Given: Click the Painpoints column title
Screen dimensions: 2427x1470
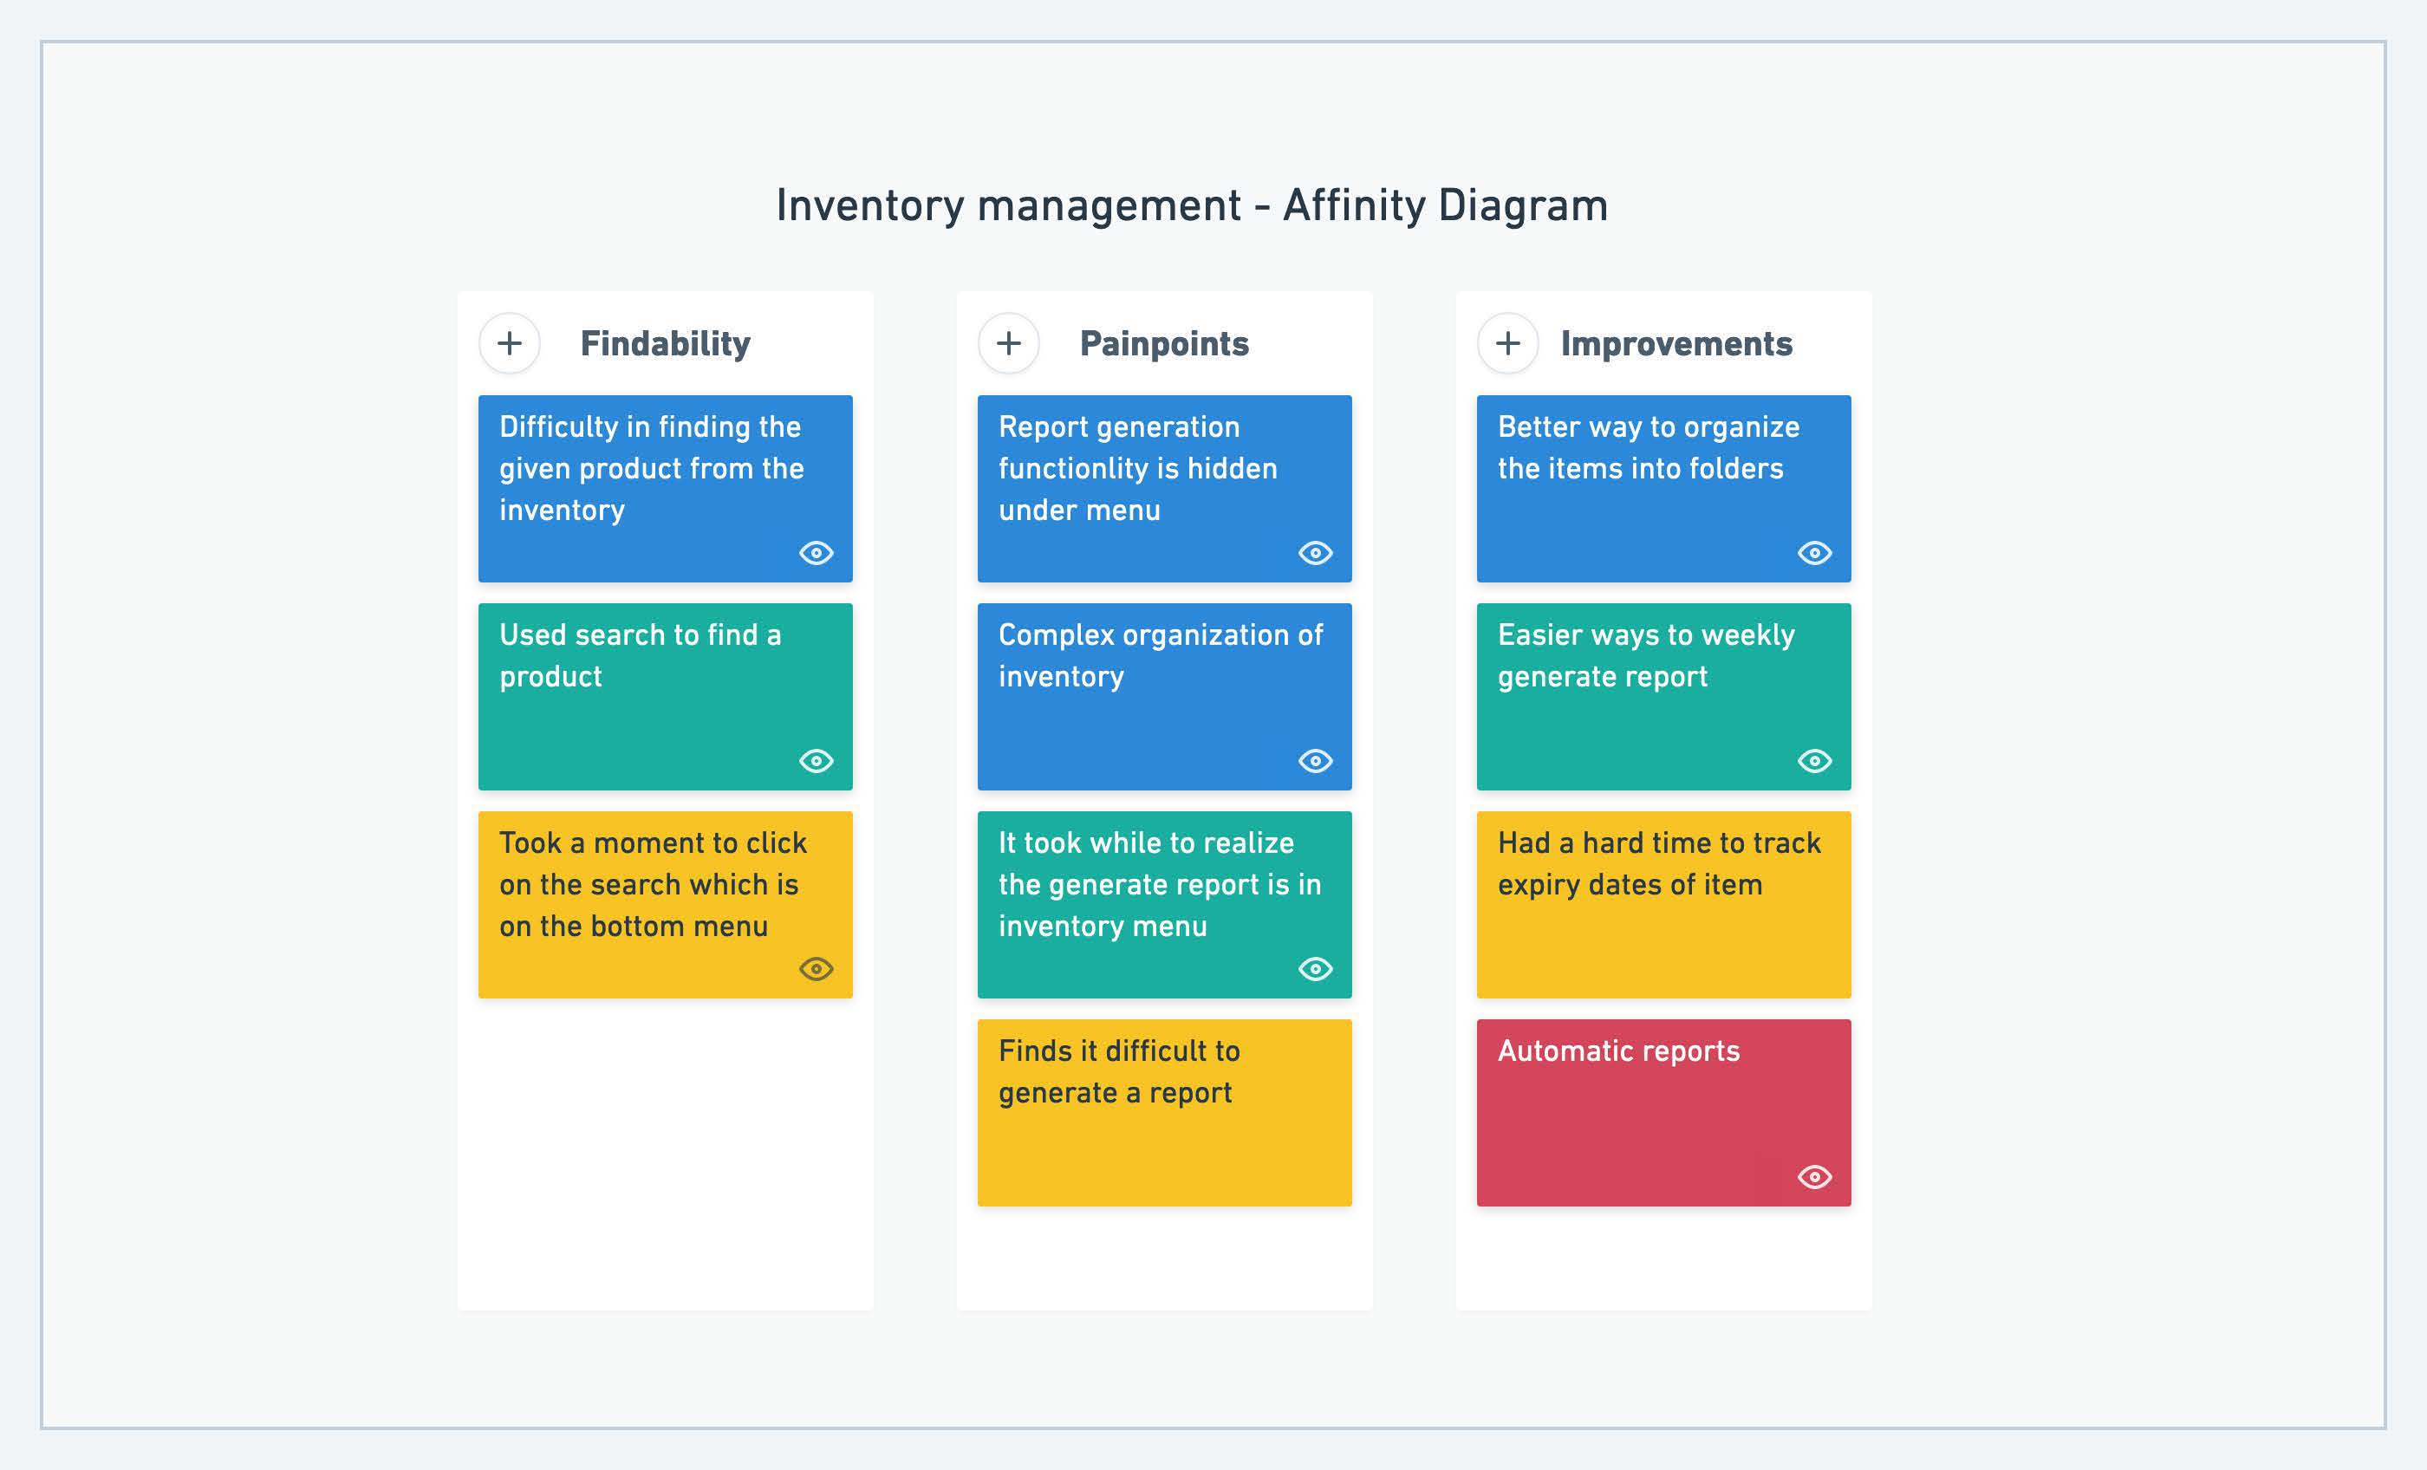Looking at the screenshot, I should coord(1164,344).
